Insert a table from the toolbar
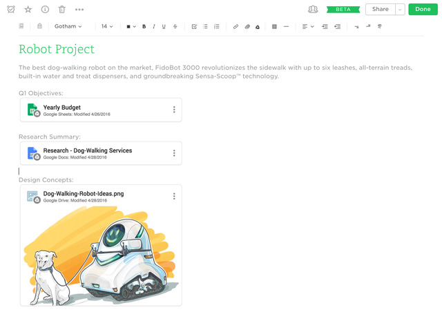The height and width of the screenshot is (314, 442). pyautogui.click(x=274, y=27)
